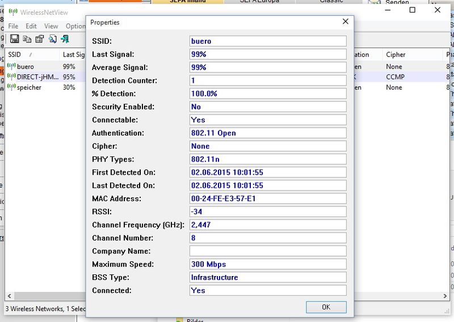
Task: Click the 30% signal cell
Action: coord(69,87)
